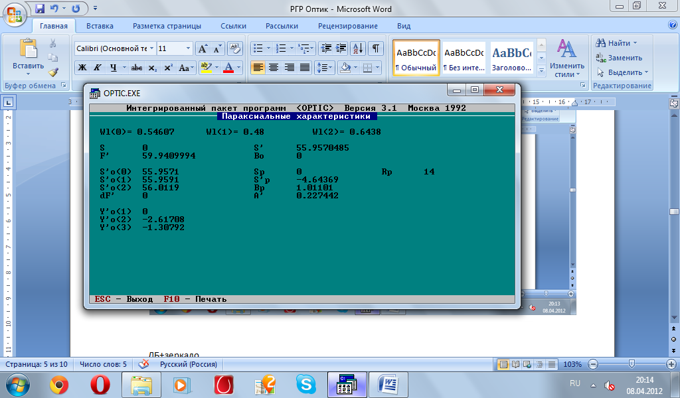Switch to Full Screen Reading view
Image resolution: width=680 pixels, height=398 pixels.
tap(515, 364)
